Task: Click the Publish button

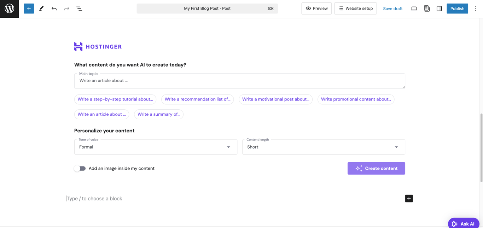Action: point(457,8)
